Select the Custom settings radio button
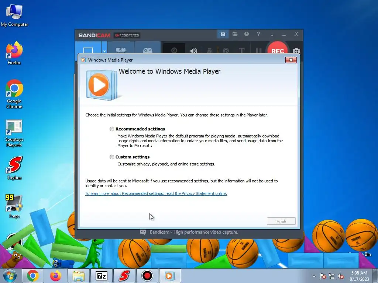378x283 pixels. pyautogui.click(x=111, y=157)
